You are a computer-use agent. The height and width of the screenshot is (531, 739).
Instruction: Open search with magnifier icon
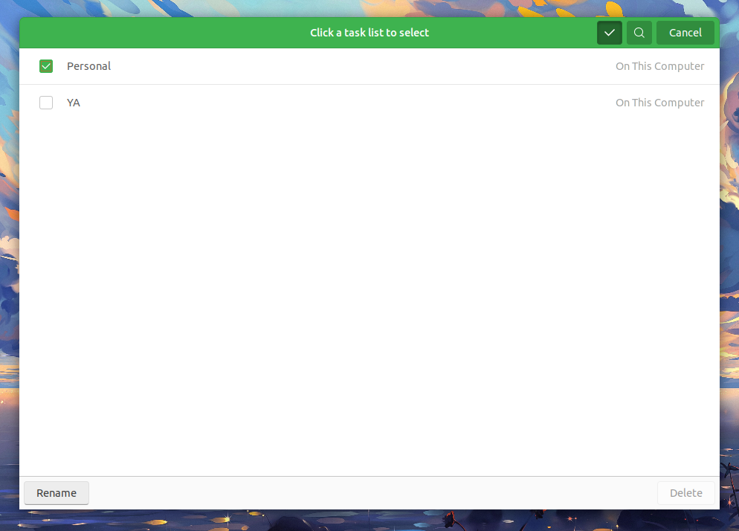tap(639, 33)
